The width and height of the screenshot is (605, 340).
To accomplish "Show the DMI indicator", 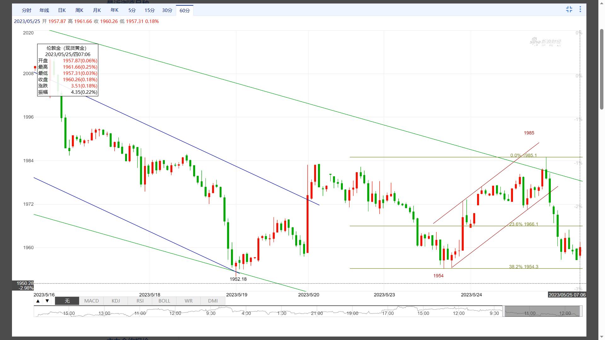I will 213,301.
